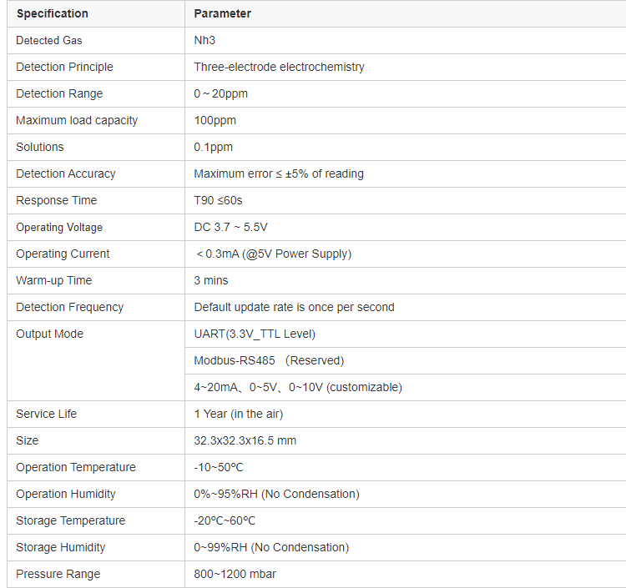Select the Maximum load capacity label
The image size is (626, 588).
tap(77, 120)
